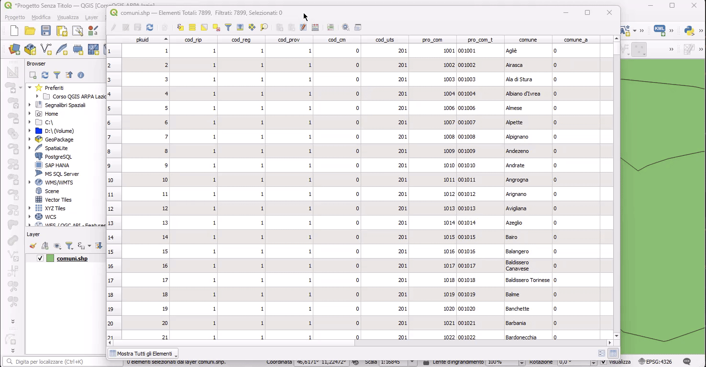Save the current project
This screenshot has height=367, width=706.
coord(46,31)
